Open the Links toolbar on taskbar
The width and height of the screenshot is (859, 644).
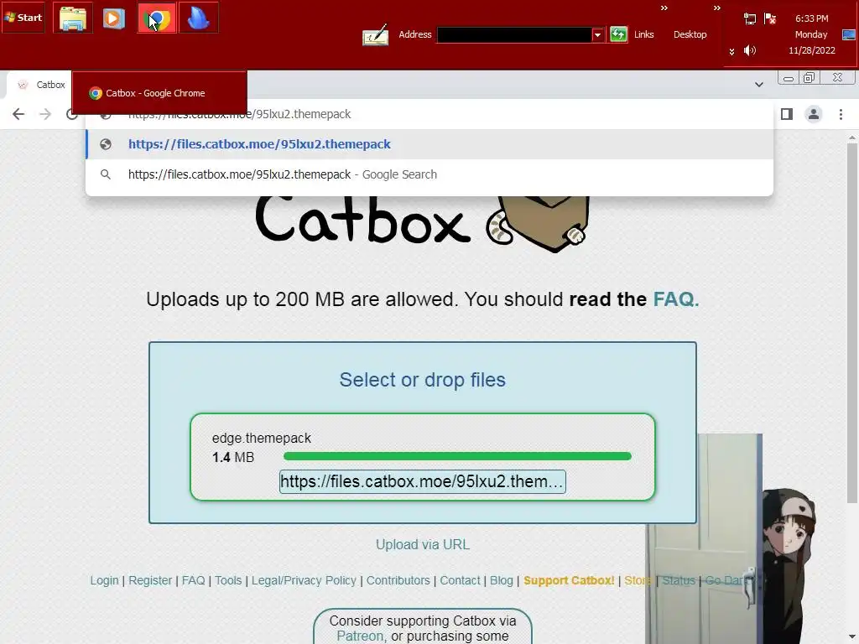[x=643, y=34]
